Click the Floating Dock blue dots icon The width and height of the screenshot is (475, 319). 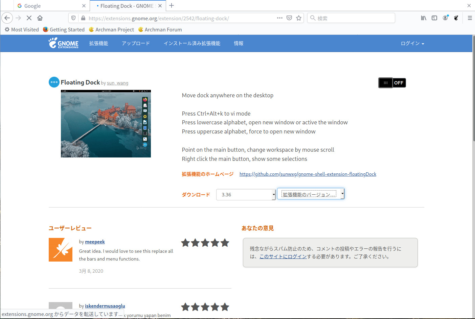tap(54, 82)
